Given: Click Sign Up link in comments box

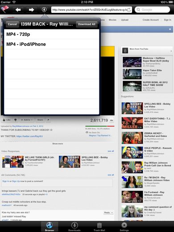Looking at the screenshot, I should 16,181.
